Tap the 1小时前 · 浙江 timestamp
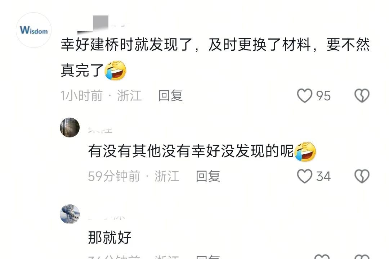Viewport: 389px width, 259px height. click(x=101, y=96)
